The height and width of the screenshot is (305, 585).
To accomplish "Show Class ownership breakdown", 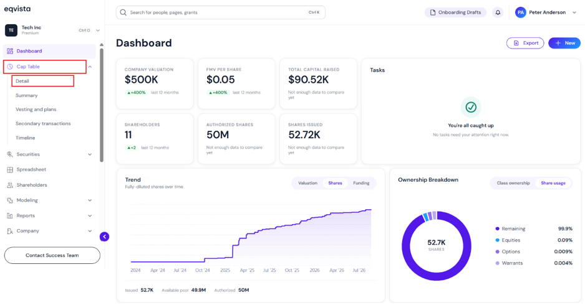I will pos(513,183).
